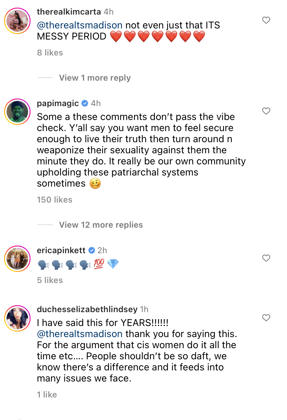View the '8 likes' on therealkimcarta's comment
This screenshot has width=287, height=420.
pos(49,52)
